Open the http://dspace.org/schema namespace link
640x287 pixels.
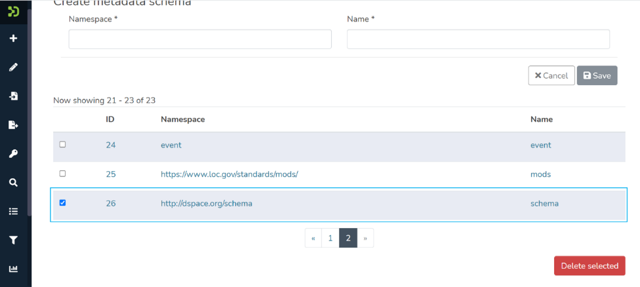[207, 204]
